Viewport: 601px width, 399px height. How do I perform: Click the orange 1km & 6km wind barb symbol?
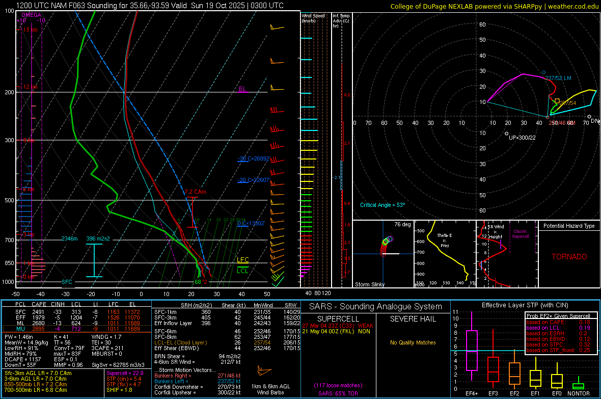(264, 371)
